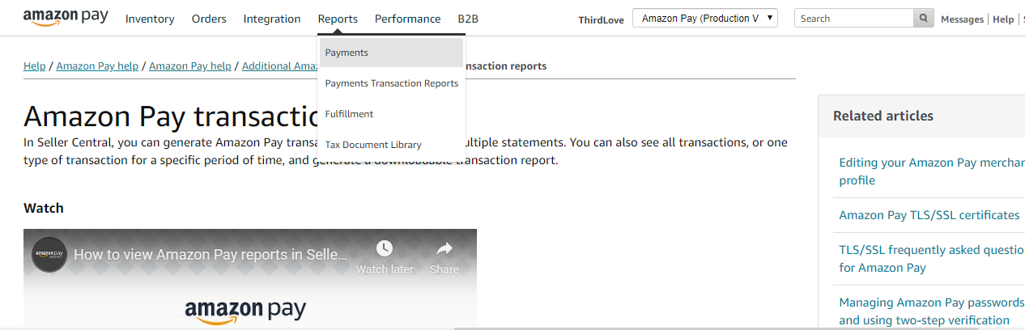Image resolution: width=1025 pixels, height=330 pixels.
Task: Open the Messages link
Action: [x=962, y=19]
